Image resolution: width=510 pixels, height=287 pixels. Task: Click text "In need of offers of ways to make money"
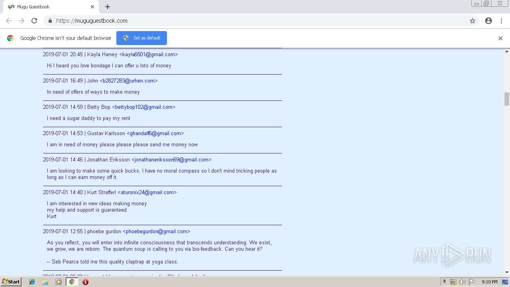(93, 92)
